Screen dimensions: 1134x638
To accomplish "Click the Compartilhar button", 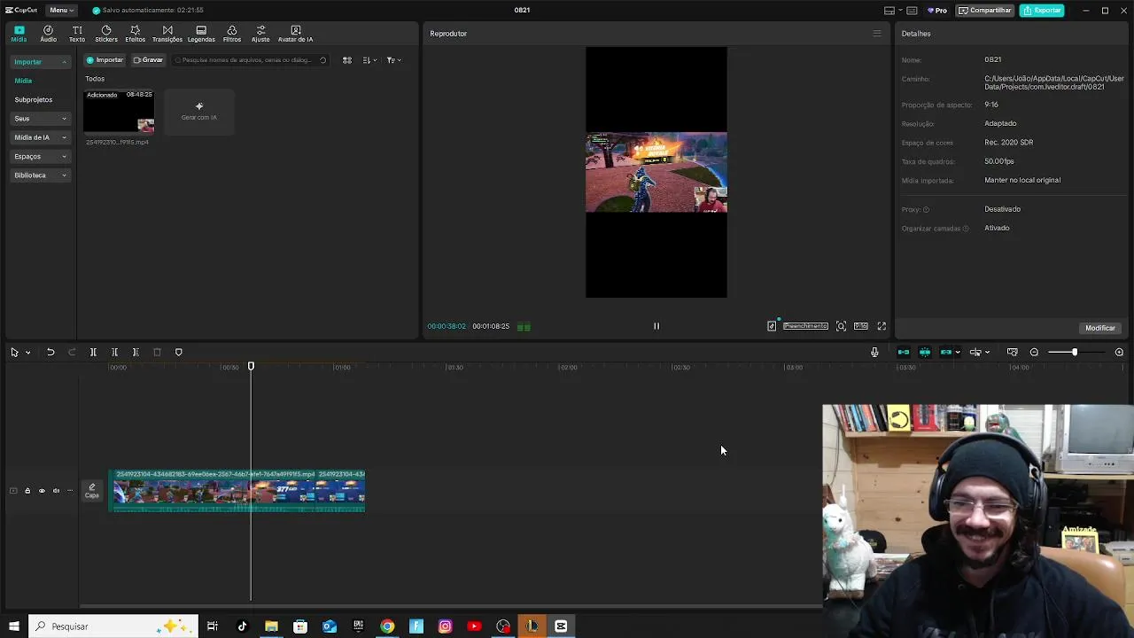I will [x=984, y=11].
